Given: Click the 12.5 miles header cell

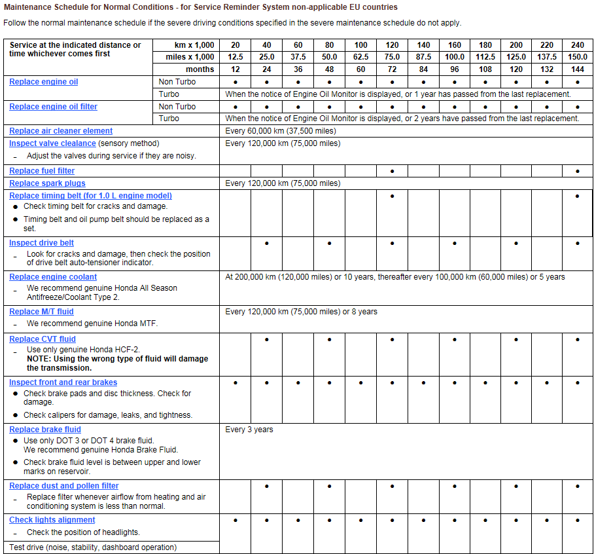Looking at the screenshot, I should (236, 57).
